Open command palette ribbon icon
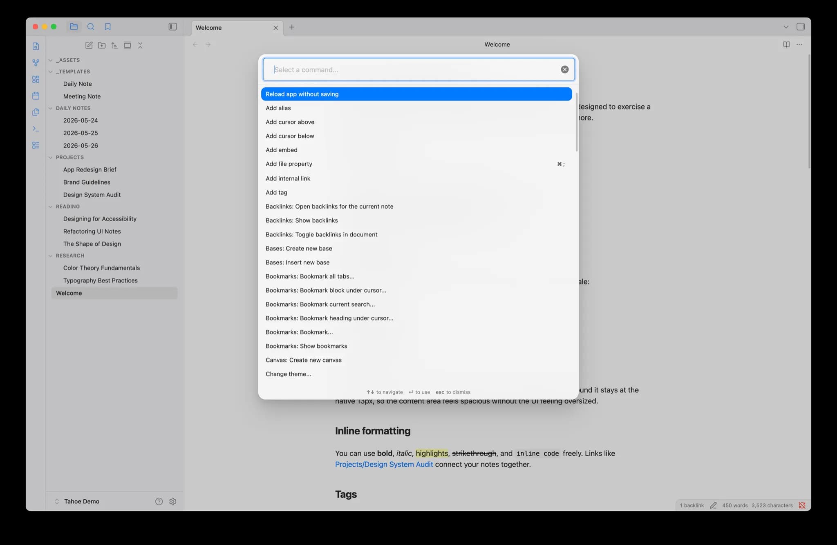This screenshot has height=545, width=837. pyautogui.click(x=36, y=129)
